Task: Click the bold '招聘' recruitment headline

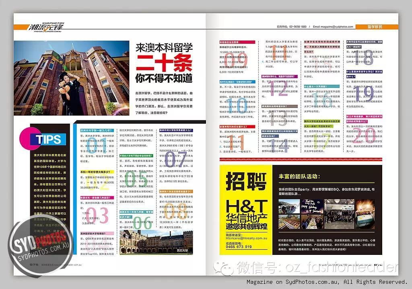Action: coord(246,181)
